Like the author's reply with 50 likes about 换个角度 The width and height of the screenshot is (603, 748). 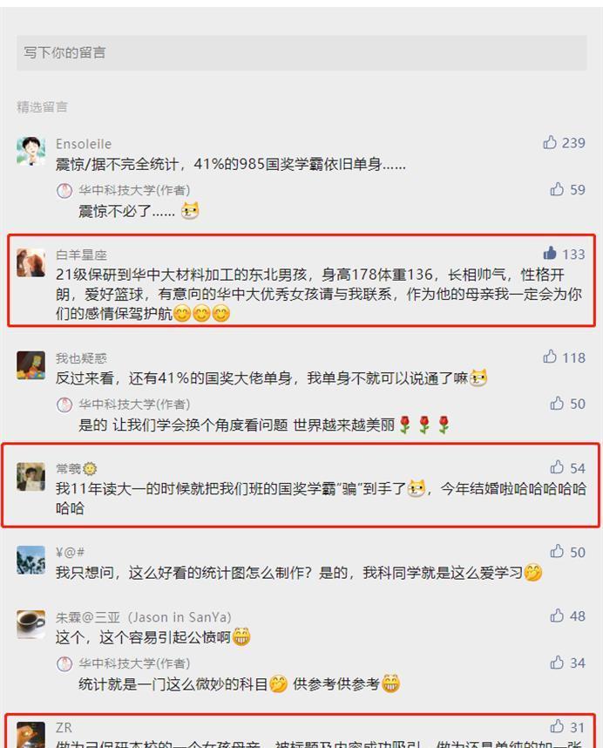click(x=557, y=404)
